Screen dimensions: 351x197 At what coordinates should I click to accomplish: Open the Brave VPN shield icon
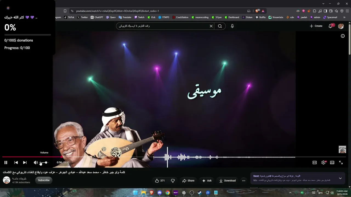(x=342, y=11)
